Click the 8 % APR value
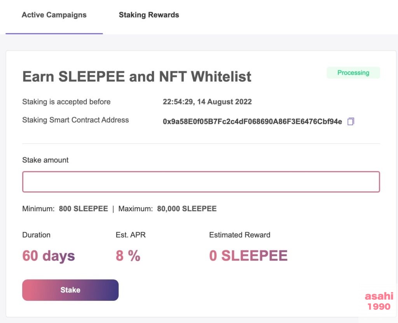 pyautogui.click(x=128, y=256)
